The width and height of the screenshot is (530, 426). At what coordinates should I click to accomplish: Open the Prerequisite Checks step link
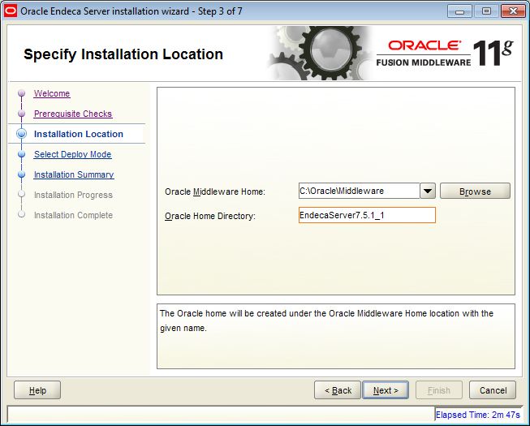pos(73,114)
